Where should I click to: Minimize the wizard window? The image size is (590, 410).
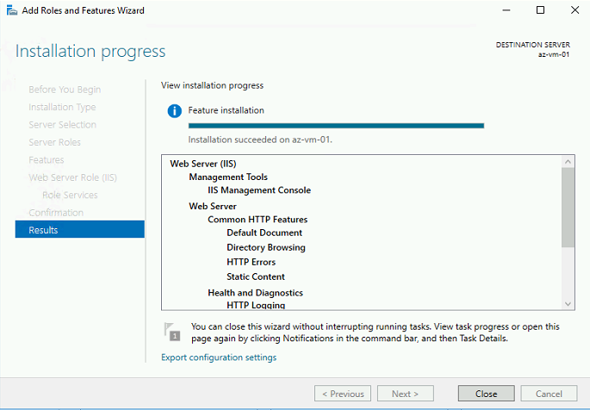pyautogui.click(x=506, y=10)
